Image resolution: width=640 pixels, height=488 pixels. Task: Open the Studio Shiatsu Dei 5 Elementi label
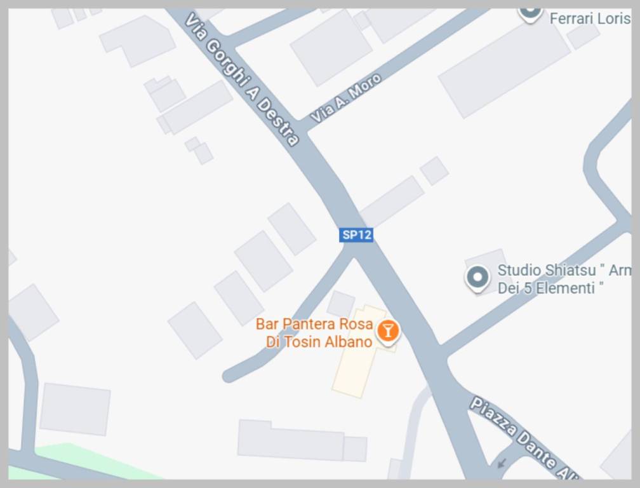[564, 279]
